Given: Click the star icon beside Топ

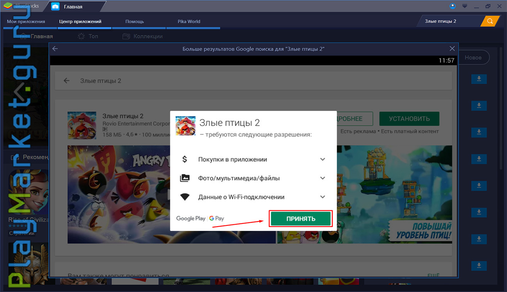Looking at the screenshot, I should coord(81,36).
